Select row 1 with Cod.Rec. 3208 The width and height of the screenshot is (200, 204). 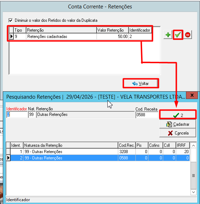pos(100,152)
